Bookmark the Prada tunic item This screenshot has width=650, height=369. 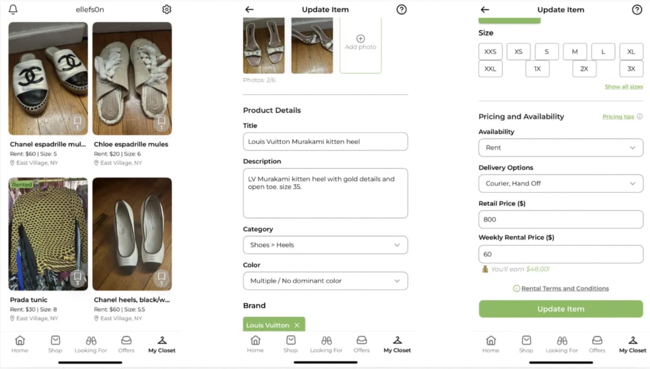click(x=77, y=278)
